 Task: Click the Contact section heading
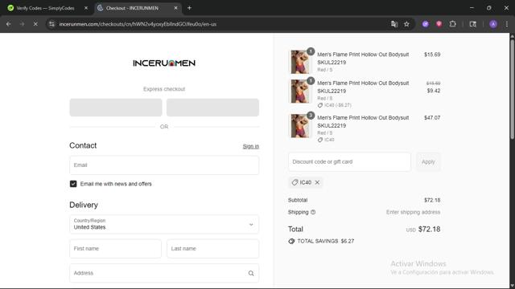tap(83, 145)
